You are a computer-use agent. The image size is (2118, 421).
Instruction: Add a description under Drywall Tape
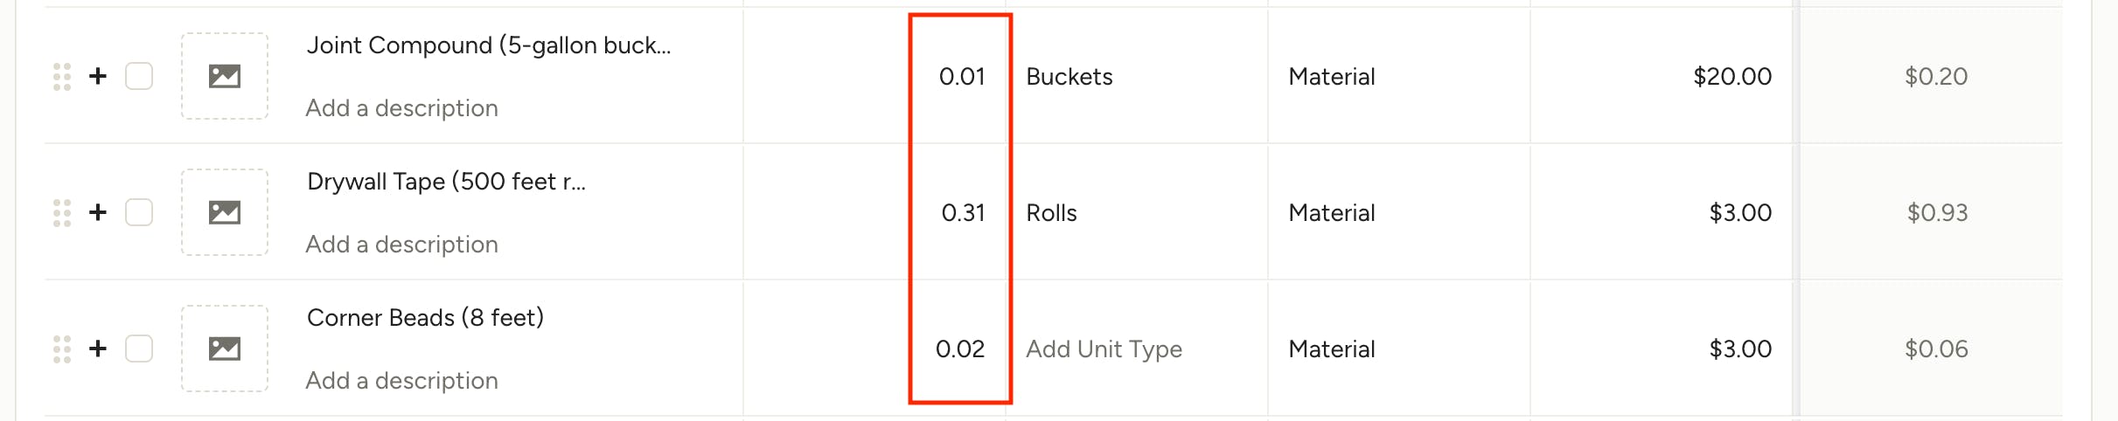(401, 245)
